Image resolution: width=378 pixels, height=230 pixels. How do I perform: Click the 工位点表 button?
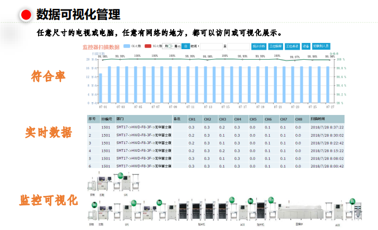pyautogui.click(x=291, y=46)
